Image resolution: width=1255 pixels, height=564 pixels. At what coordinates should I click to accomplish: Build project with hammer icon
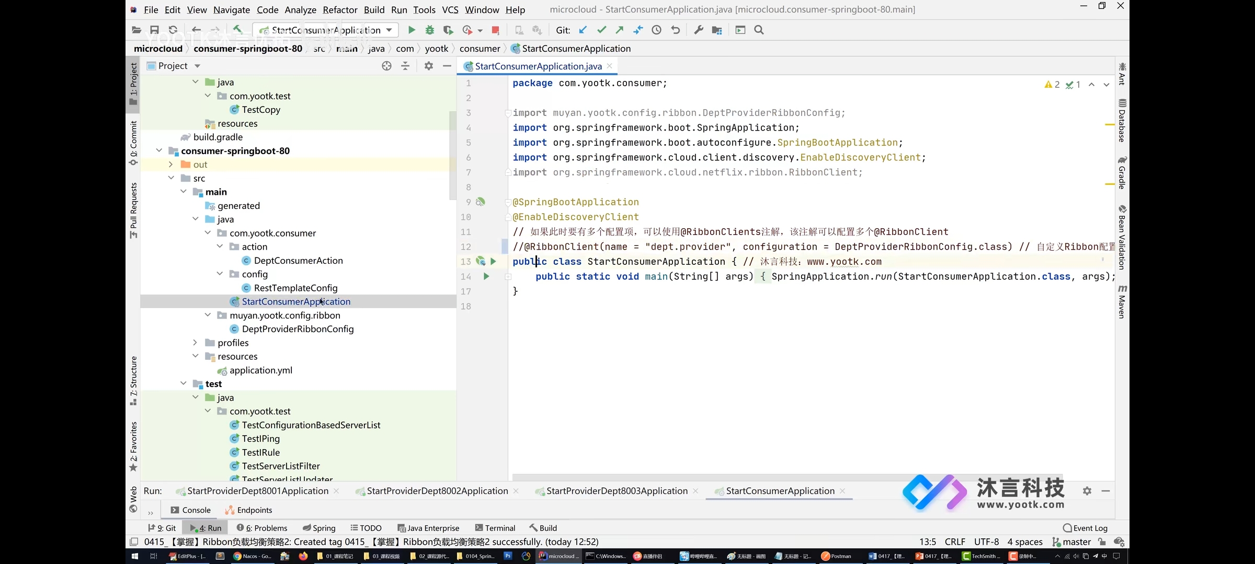(x=237, y=30)
